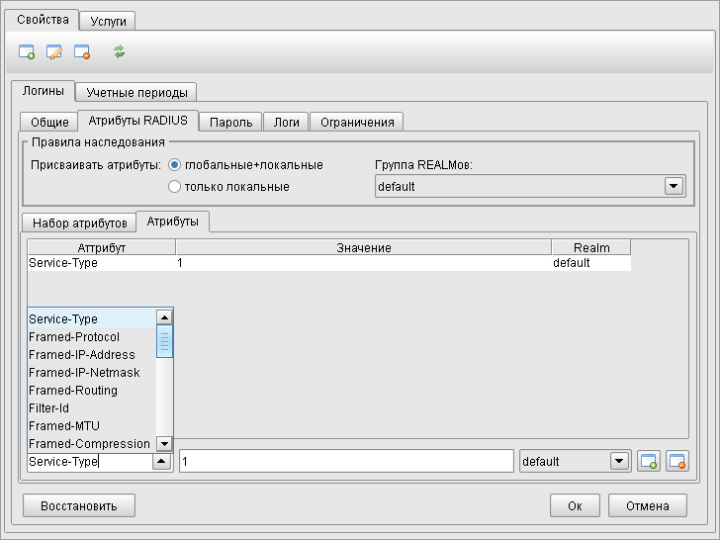Screen dimensions: 720x540
Task: Select the "только локальные" radio button
Action: [x=175, y=186]
